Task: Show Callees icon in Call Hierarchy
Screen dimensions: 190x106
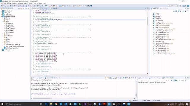Action: pos(177,80)
